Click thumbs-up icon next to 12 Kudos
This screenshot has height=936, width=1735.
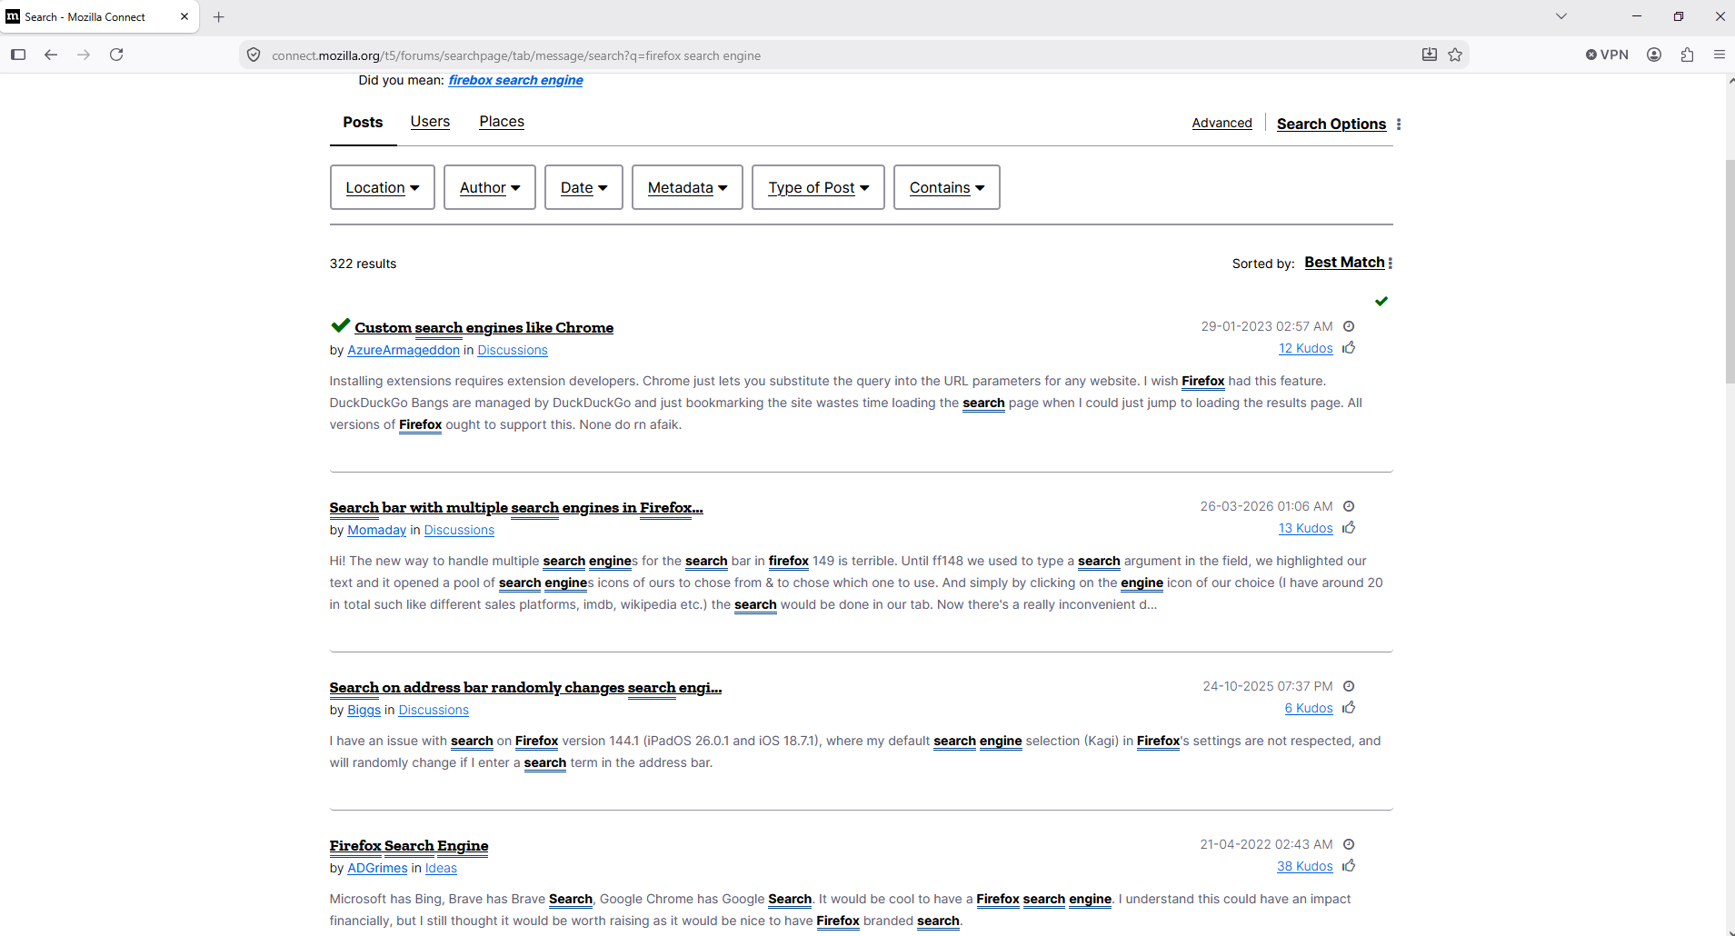coord(1349,347)
